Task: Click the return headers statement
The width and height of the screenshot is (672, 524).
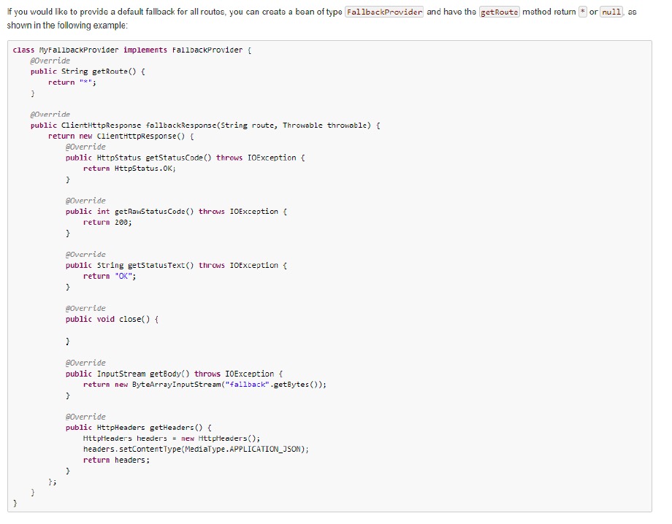Action: click(117, 461)
